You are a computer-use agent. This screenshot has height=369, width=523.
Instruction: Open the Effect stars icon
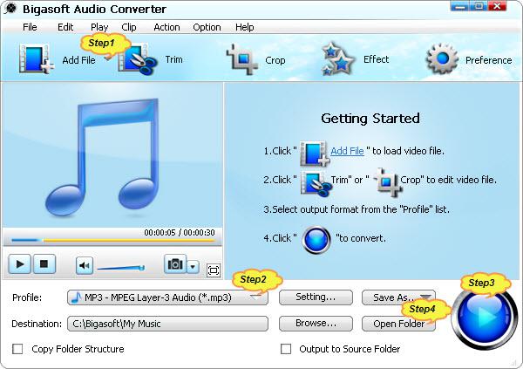click(x=338, y=58)
